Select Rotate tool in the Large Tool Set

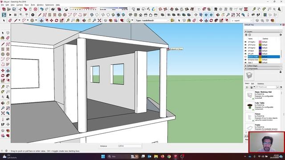coord(3,76)
